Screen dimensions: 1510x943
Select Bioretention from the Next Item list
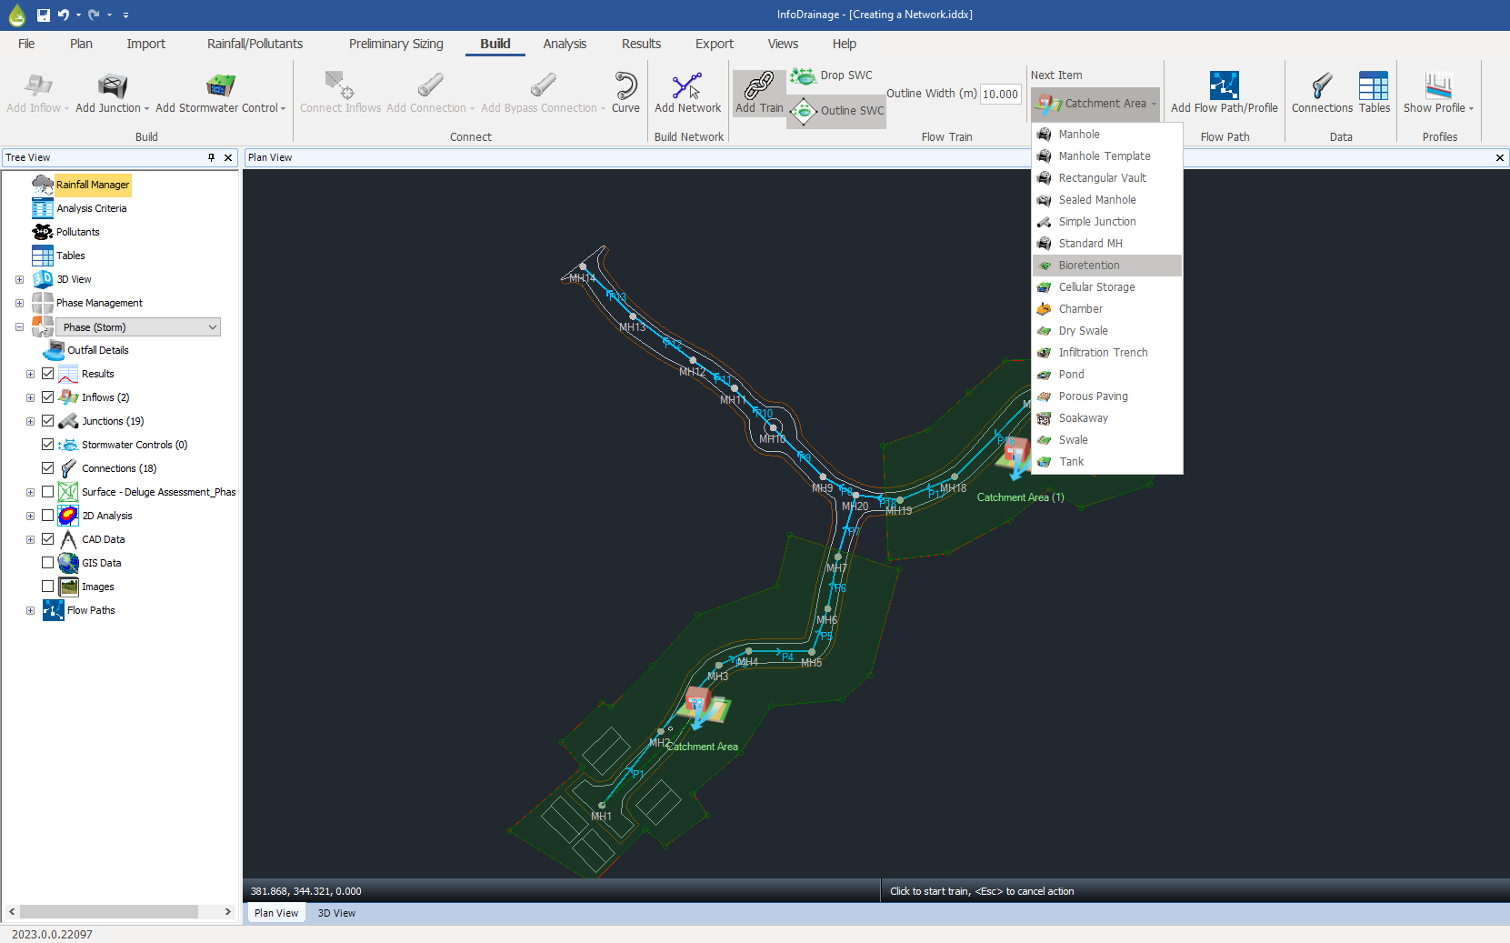1107,266
